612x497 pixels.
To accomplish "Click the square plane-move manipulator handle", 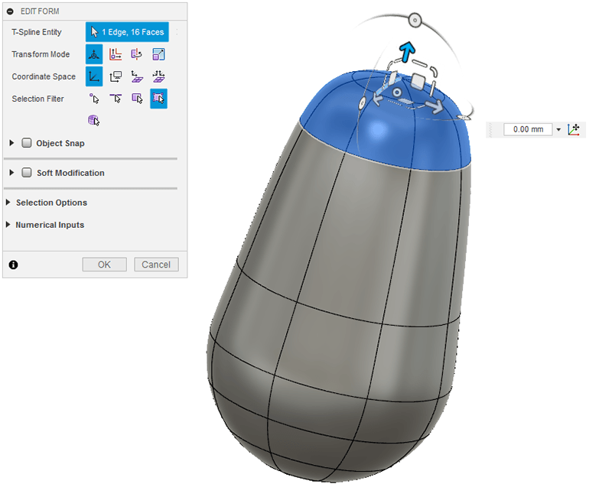I will 418,81.
